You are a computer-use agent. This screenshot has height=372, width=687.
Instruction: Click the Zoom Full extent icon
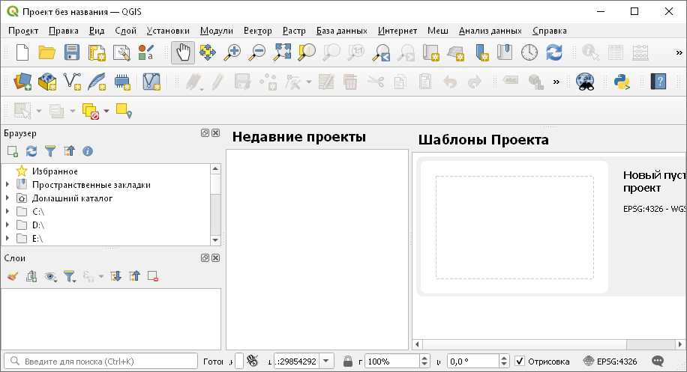(x=282, y=52)
